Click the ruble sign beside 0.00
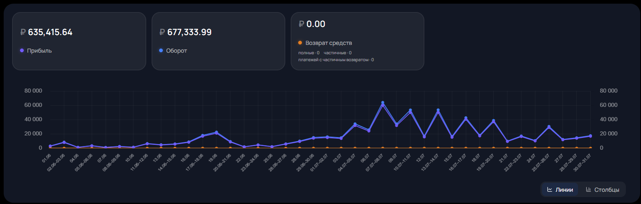 [301, 24]
